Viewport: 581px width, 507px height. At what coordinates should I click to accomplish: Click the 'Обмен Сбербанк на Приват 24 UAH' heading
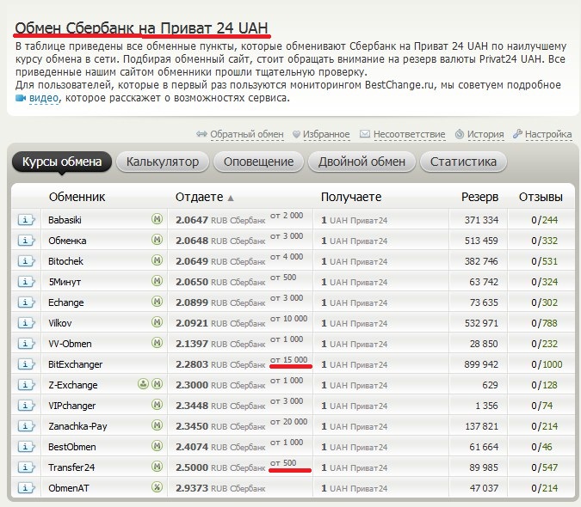141,28
